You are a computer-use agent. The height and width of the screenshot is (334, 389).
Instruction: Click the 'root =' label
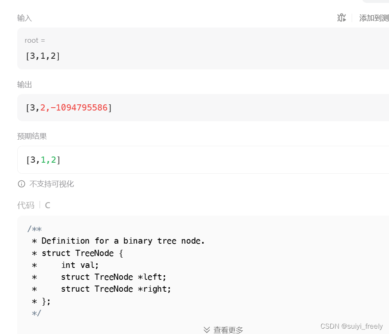click(x=35, y=40)
